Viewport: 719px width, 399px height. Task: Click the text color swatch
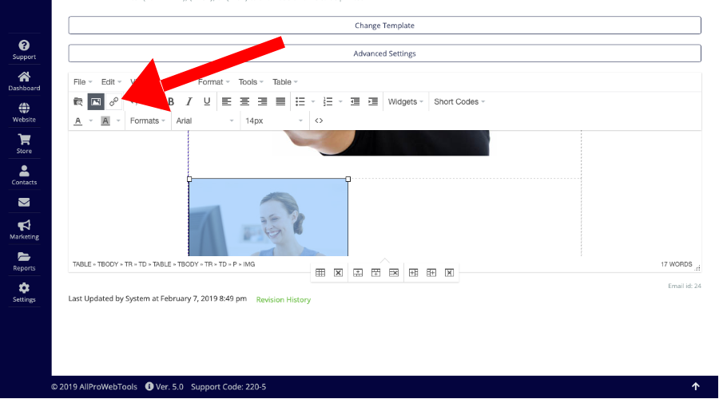pos(78,120)
